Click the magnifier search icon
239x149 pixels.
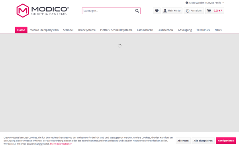pyautogui.click(x=137, y=11)
